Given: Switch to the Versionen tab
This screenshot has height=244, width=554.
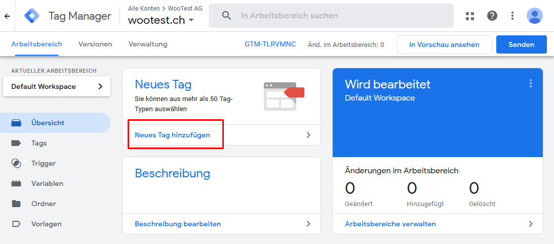Looking at the screenshot, I should [x=95, y=44].
